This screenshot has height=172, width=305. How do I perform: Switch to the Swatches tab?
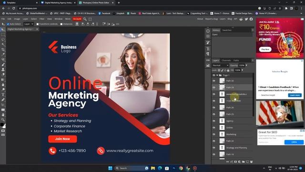tap(227, 30)
